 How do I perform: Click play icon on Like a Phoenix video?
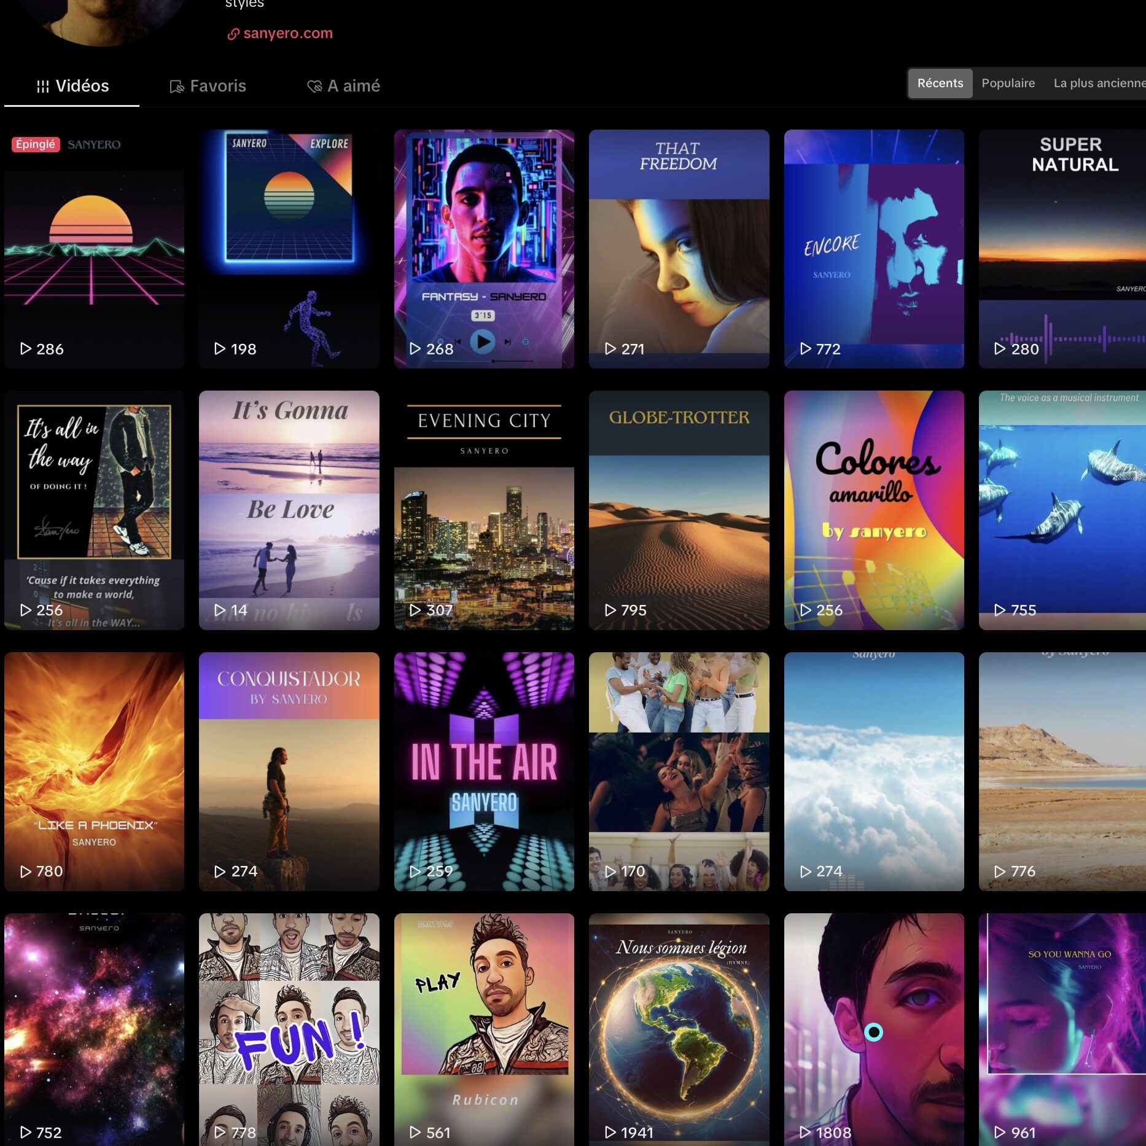coord(25,871)
